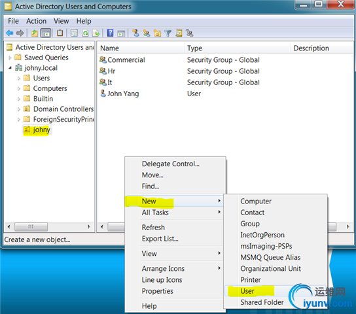Choose Refresh in the context menu
This screenshot has width=356, height=314.
[x=175, y=228]
